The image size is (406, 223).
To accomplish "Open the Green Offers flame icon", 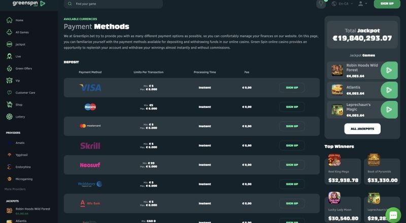I will (9, 68).
